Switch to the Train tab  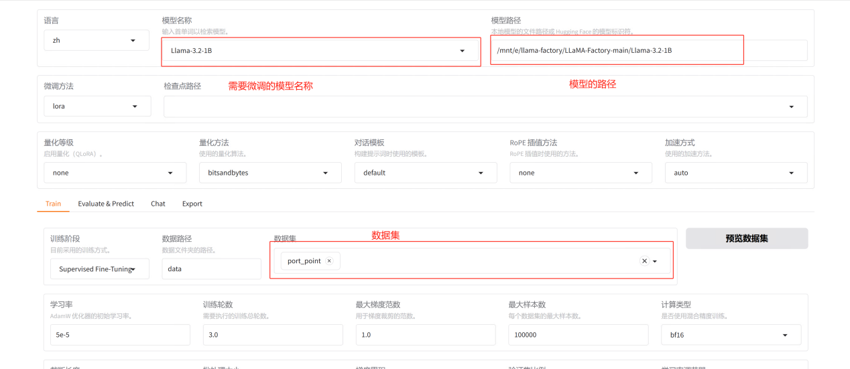click(53, 204)
